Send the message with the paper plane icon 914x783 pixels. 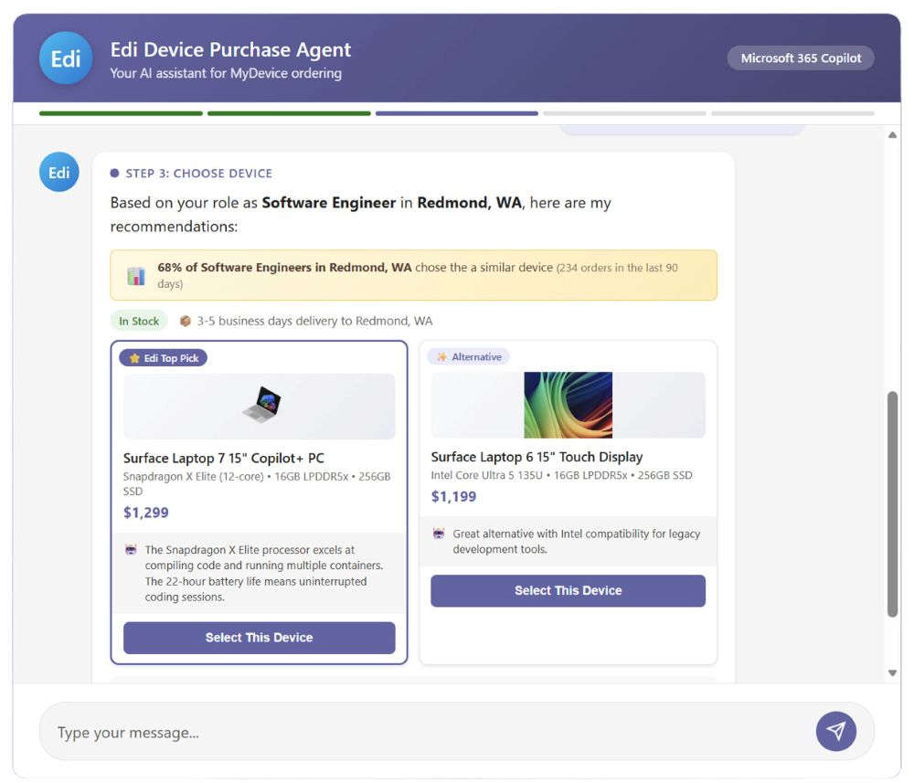[x=836, y=731]
